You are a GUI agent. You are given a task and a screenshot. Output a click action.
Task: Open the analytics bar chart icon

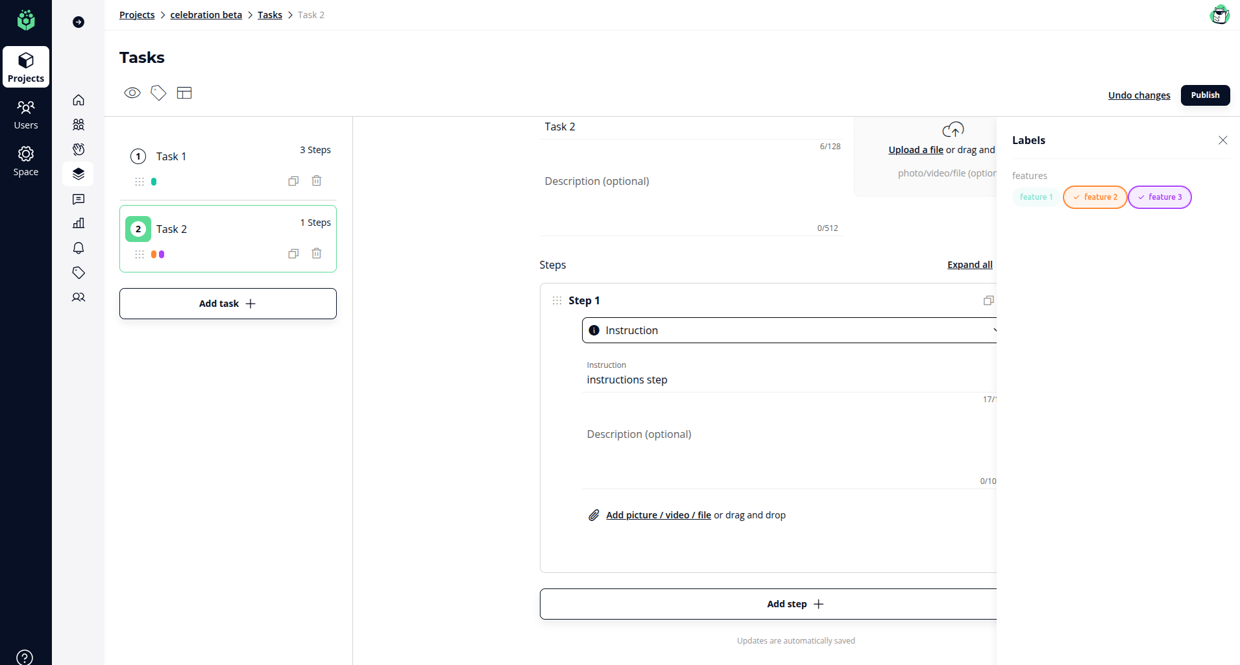coord(79,223)
